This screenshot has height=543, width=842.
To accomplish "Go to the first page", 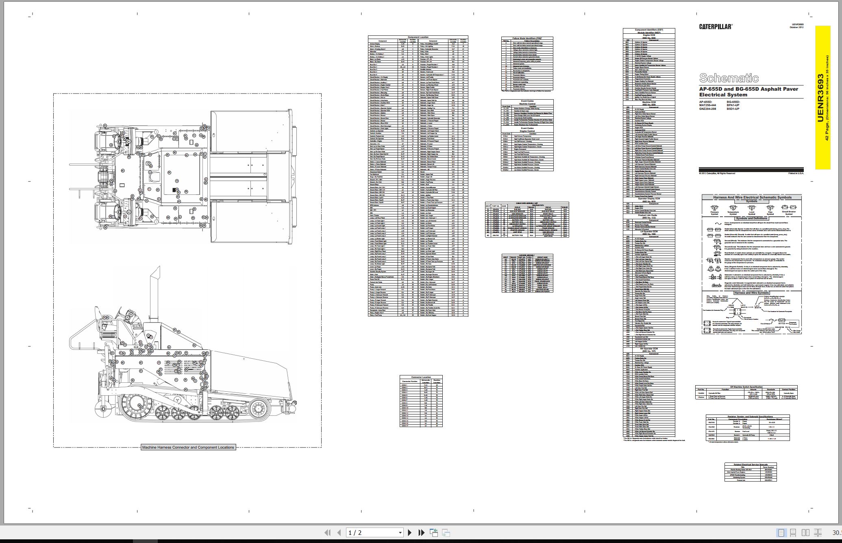I will coord(327,532).
